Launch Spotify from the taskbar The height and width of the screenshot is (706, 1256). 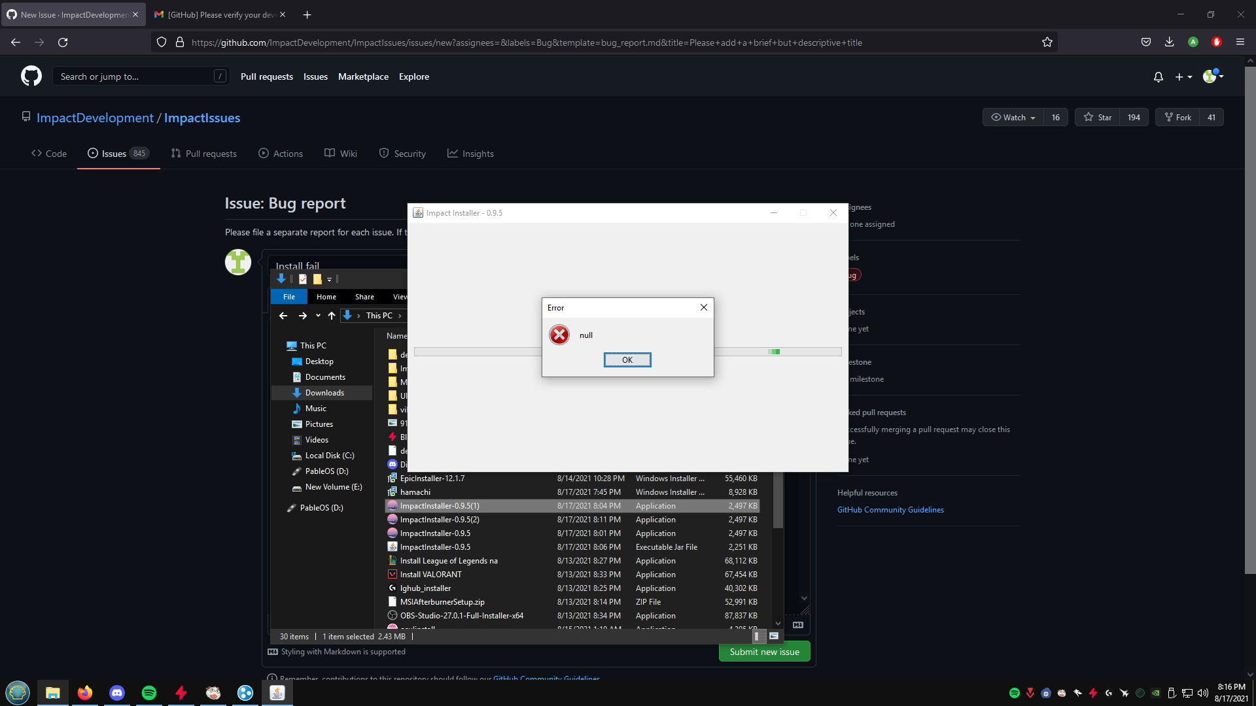coord(148,693)
